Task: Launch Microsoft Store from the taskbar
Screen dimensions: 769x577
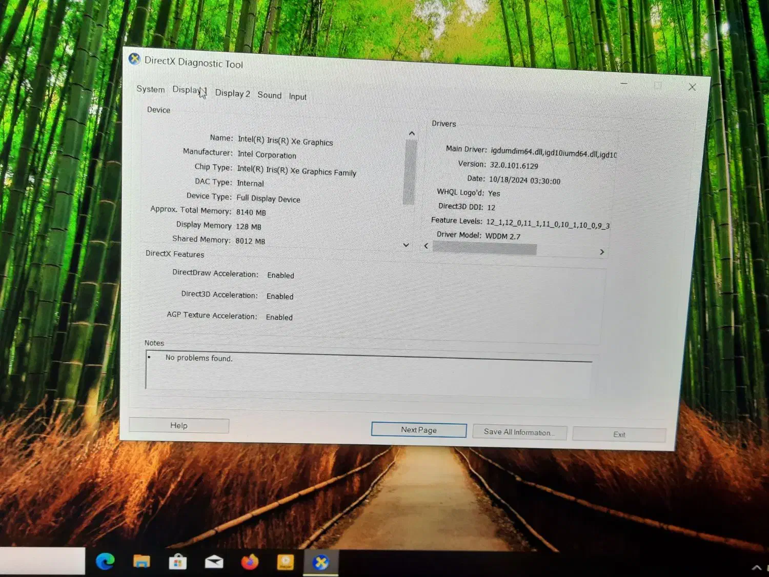Action: click(x=177, y=562)
